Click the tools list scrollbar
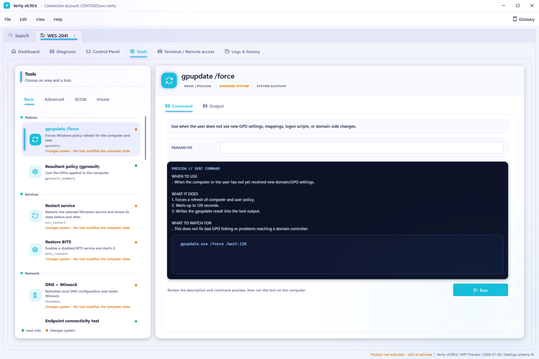This screenshot has width=539, height=359. coord(146,138)
